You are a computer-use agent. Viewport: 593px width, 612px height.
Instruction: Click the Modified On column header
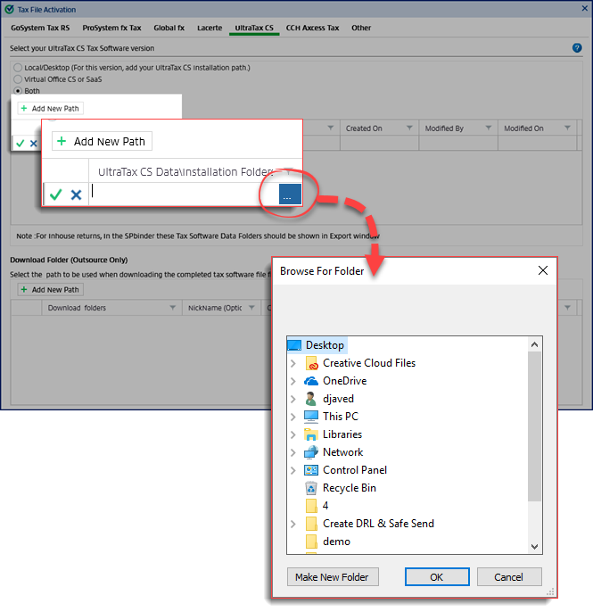(537, 128)
